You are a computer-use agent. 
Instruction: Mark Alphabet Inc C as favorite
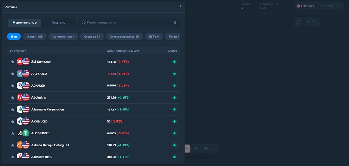click(x=13, y=157)
